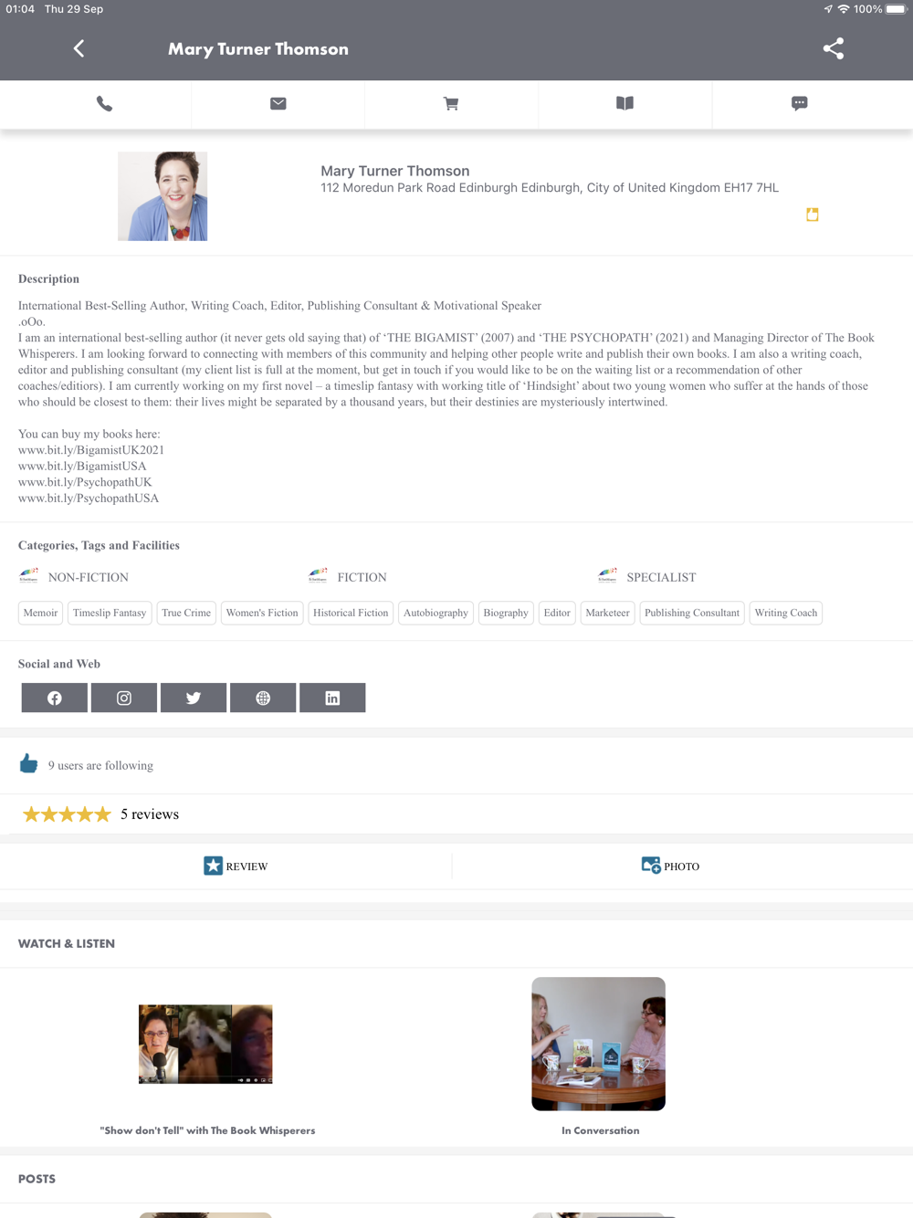Open the Facebook social button
Screen dimensions: 913x1218
55,698
